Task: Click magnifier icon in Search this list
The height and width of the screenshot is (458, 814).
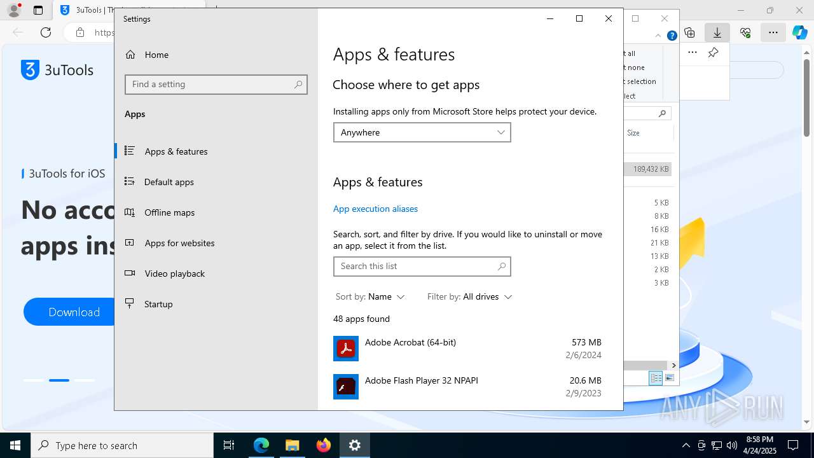Action: (x=502, y=266)
